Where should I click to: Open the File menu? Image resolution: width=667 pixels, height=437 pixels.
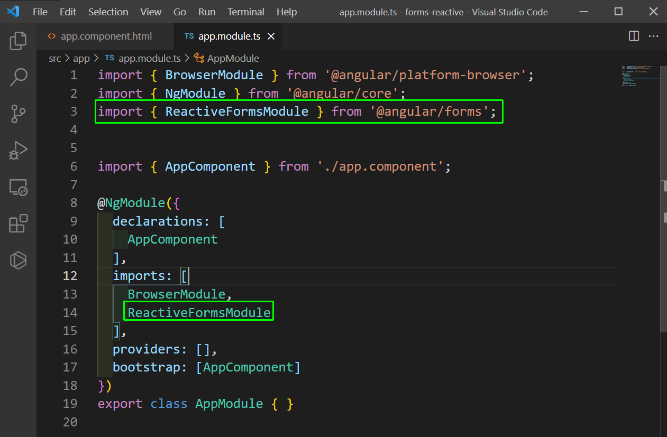tap(40, 12)
